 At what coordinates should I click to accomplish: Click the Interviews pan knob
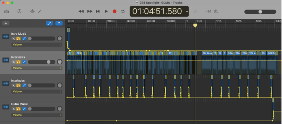pos(60,62)
